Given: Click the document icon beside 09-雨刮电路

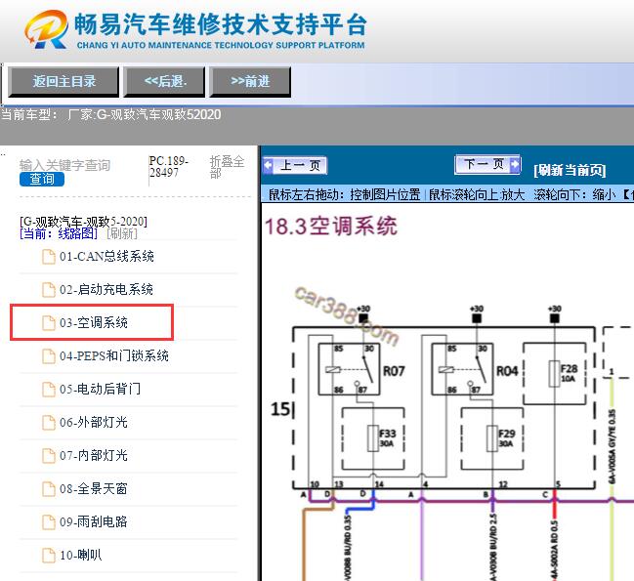Looking at the screenshot, I should 49,522.
